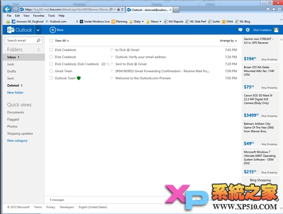
Task: Flag the 'Sent to Dick @ Gmail' message
Action: [x=112, y=64]
